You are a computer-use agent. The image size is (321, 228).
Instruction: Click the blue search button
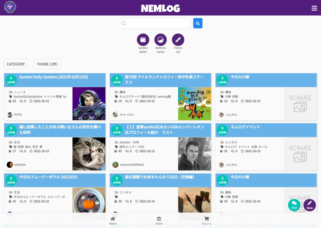point(198,23)
